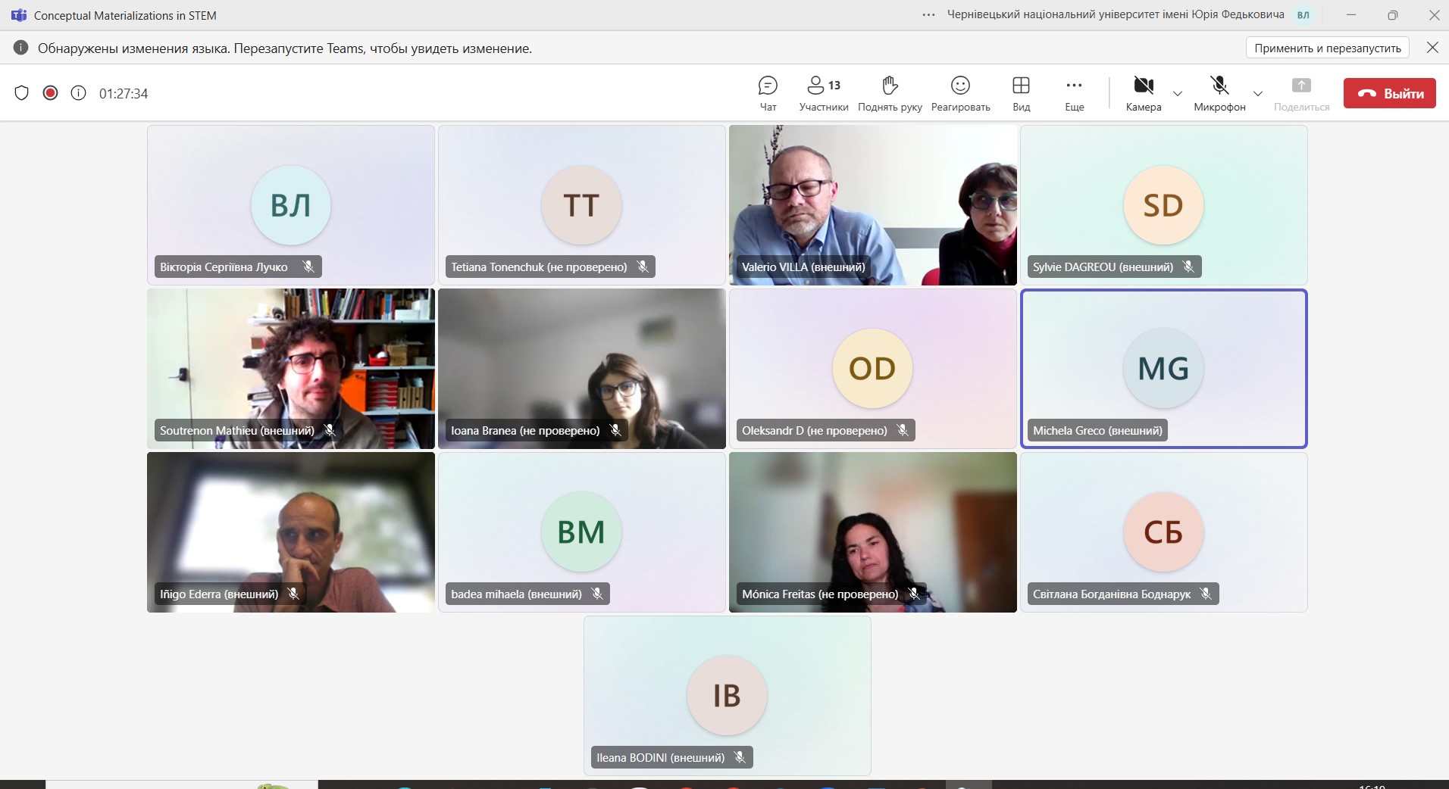
Task: Unmute the Микрофон
Action: [x=1219, y=93]
